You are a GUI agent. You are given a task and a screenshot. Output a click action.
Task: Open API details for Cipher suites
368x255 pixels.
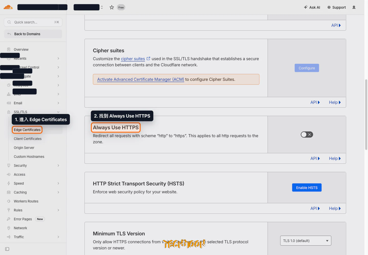point(315,102)
